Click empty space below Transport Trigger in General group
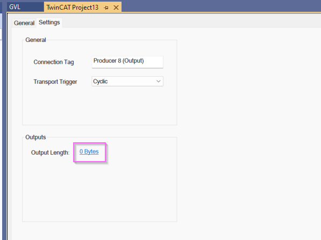 (x=99, y=105)
